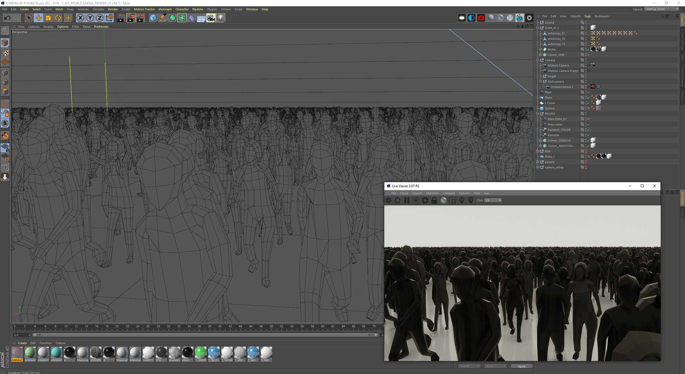Collapse the PEOPLE group
Image resolution: width=685 pixels, height=374 pixels.
point(538,114)
